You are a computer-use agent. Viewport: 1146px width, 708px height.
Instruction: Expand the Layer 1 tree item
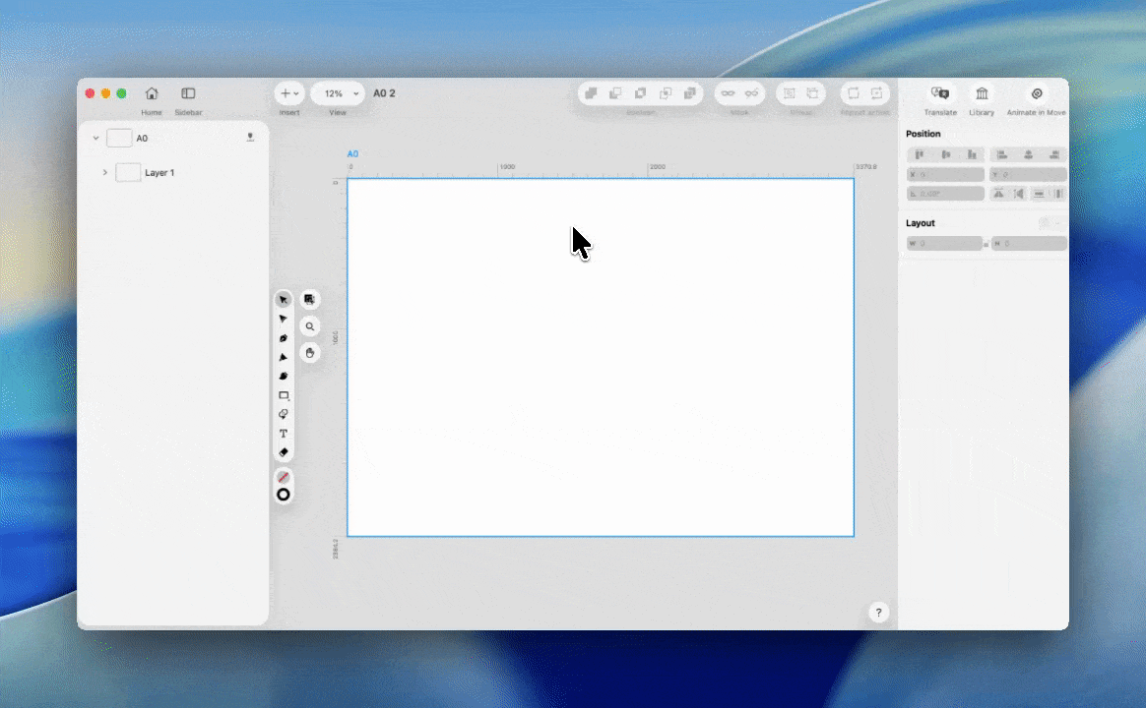click(x=105, y=173)
